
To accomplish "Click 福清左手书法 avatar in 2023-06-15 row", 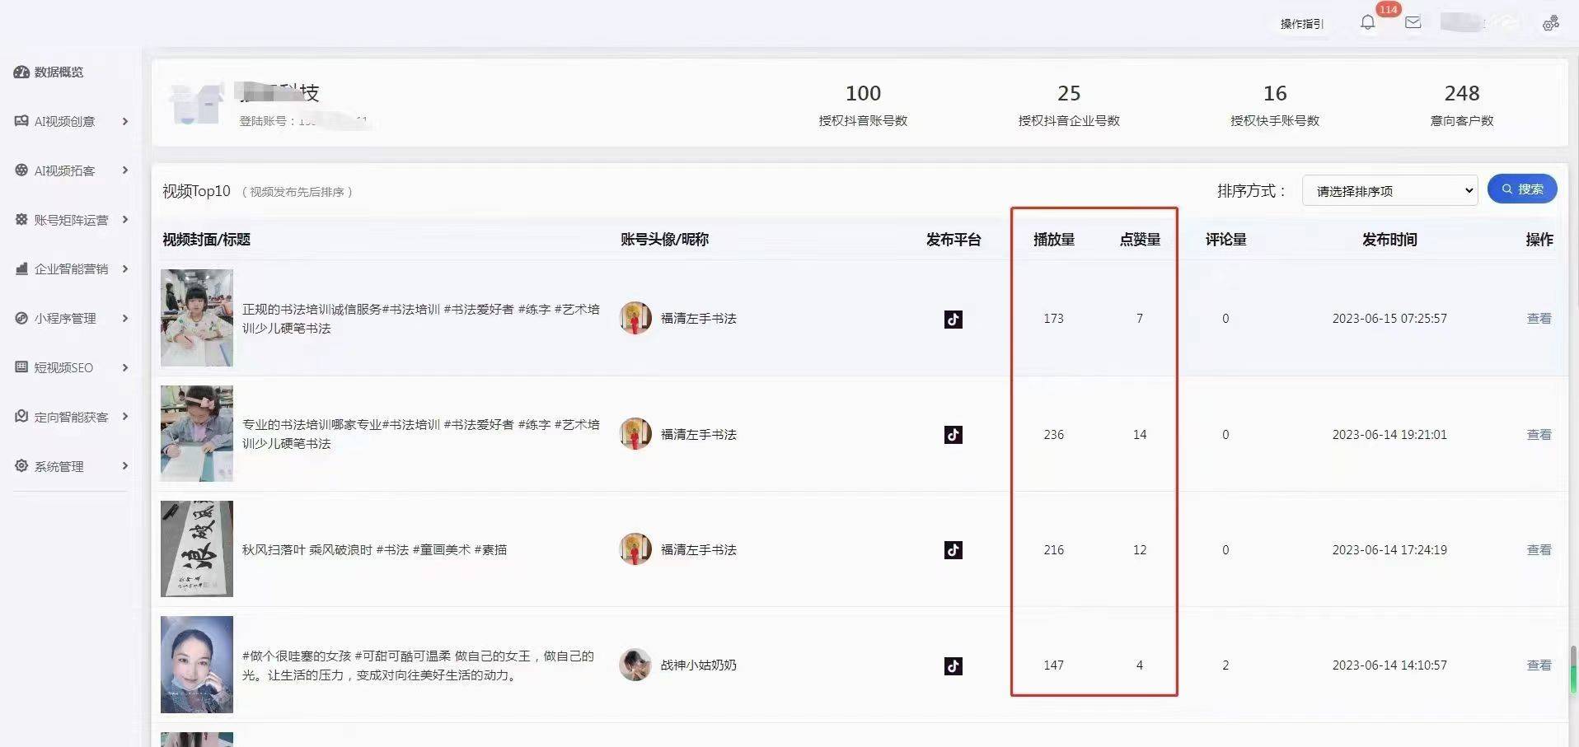I will [x=635, y=318].
